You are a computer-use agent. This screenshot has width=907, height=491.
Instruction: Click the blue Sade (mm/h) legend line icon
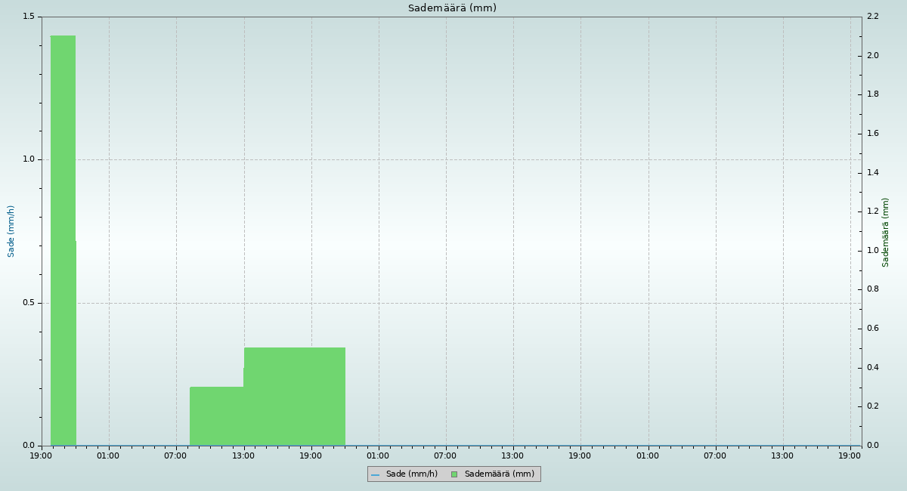click(375, 474)
